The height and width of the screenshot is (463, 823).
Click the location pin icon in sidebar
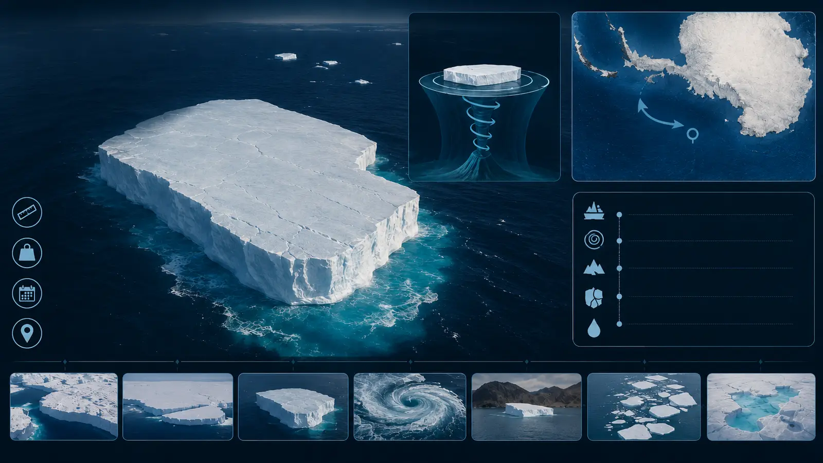coord(27,333)
